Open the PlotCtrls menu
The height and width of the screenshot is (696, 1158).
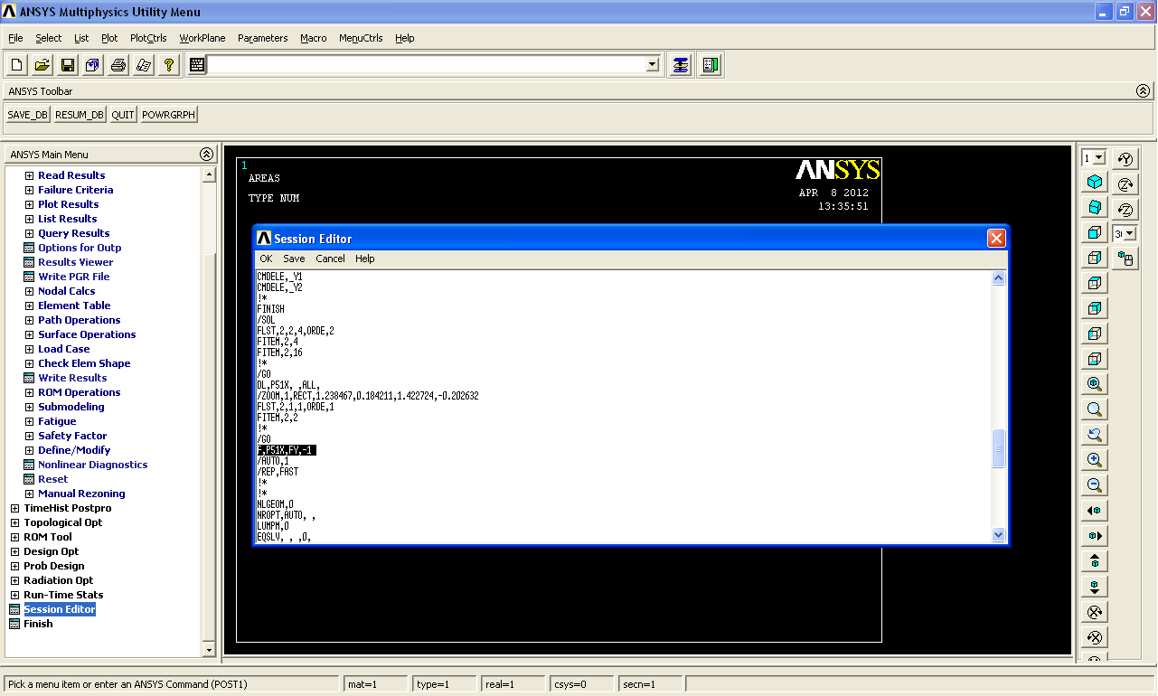(148, 38)
